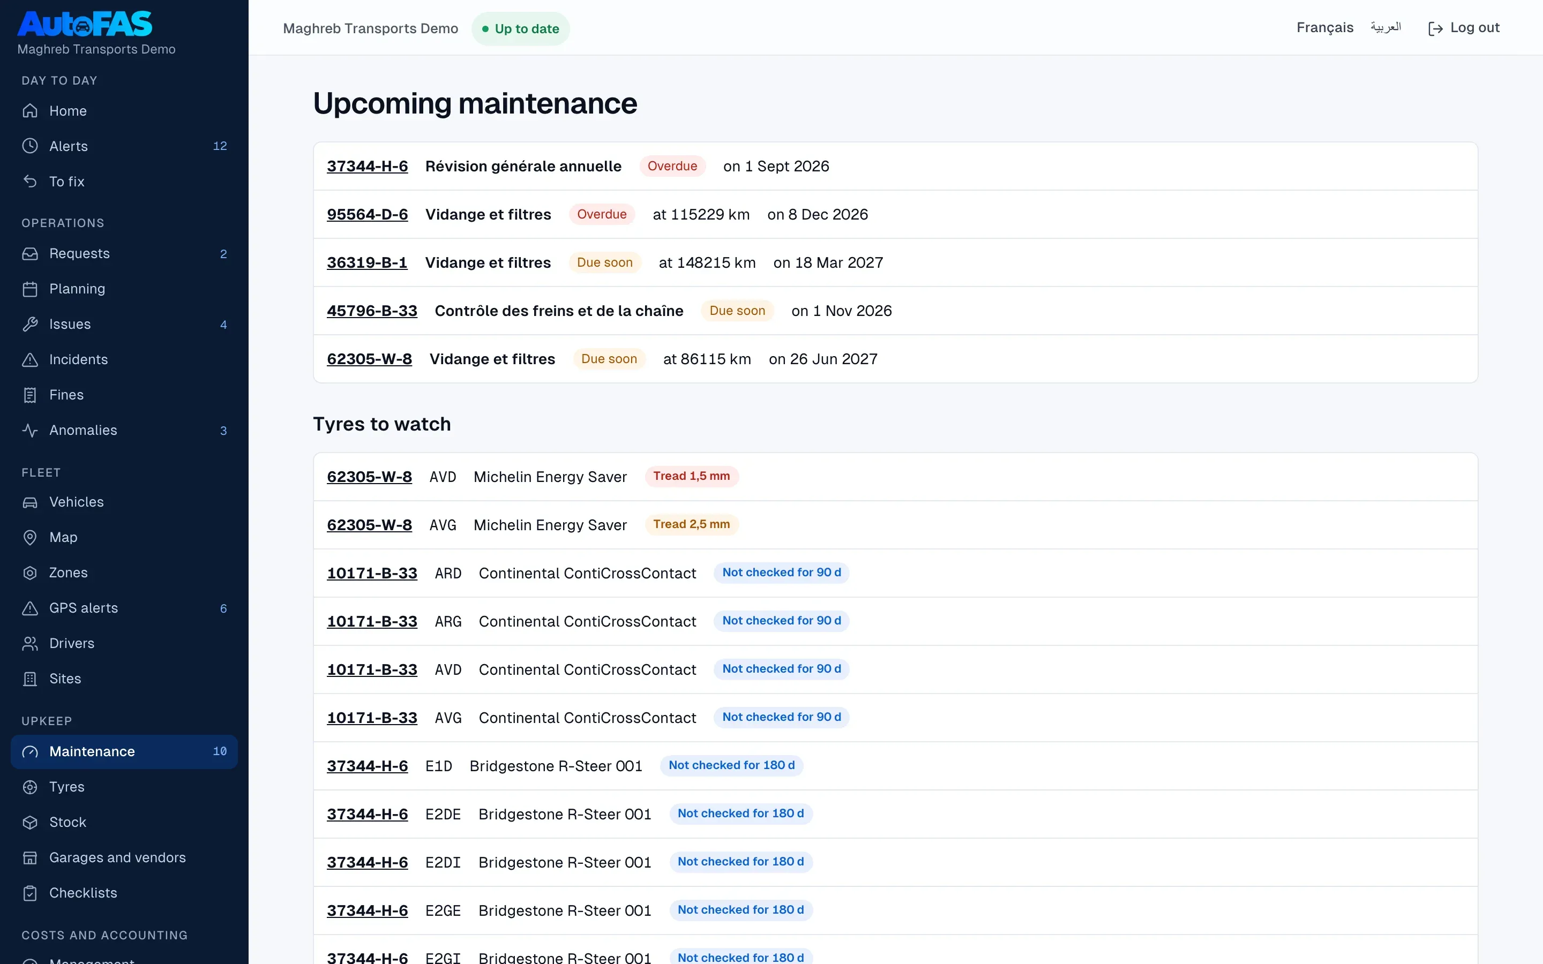
Task: Open vehicle 95564-D-6 maintenance link
Action: [367, 214]
